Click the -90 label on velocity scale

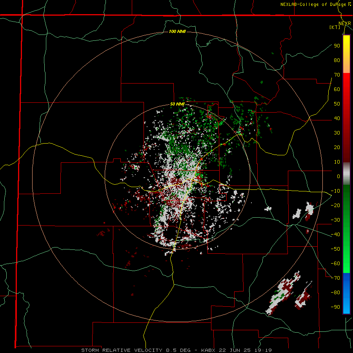pos(335,307)
